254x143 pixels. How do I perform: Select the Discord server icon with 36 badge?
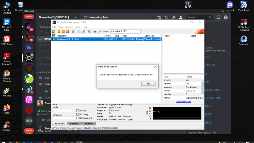pyautogui.click(x=29, y=27)
